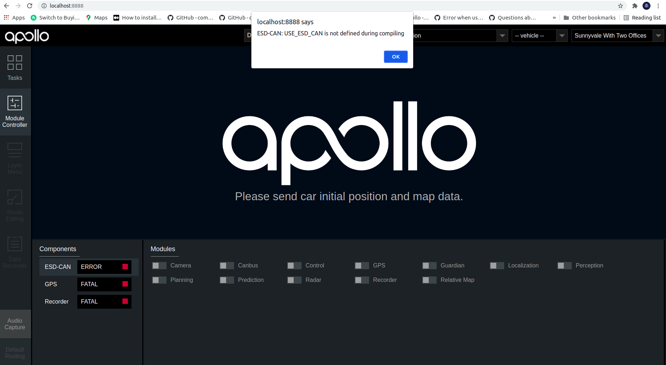Select Default Routing in the sidebar
Image resolution: width=666 pixels, height=365 pixels.
click(x=15, y=353)
